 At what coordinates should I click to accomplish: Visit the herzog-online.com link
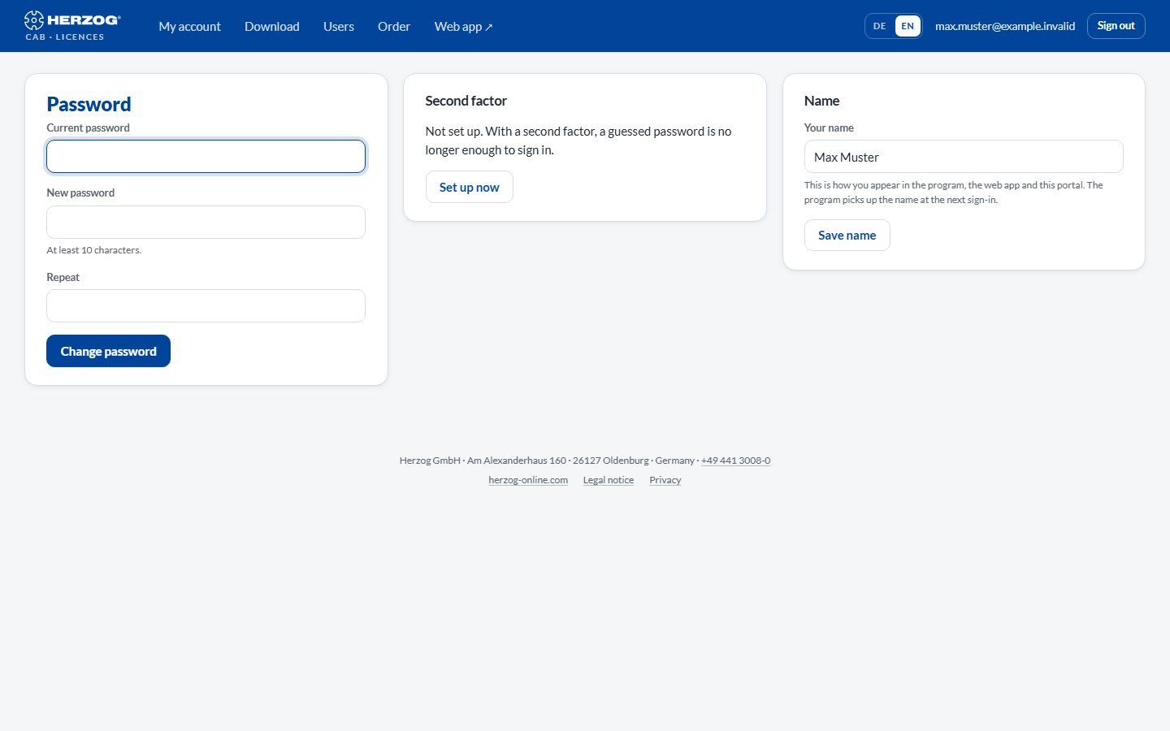[528, 480]
